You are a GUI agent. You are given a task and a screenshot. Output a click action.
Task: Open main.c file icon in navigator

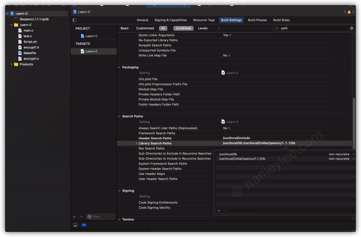coord(20,31)
